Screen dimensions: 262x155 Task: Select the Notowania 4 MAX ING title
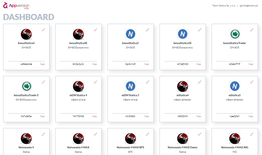point(235,147)
